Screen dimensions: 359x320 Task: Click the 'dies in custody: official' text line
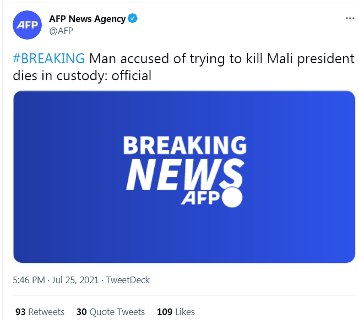[82, 76]
